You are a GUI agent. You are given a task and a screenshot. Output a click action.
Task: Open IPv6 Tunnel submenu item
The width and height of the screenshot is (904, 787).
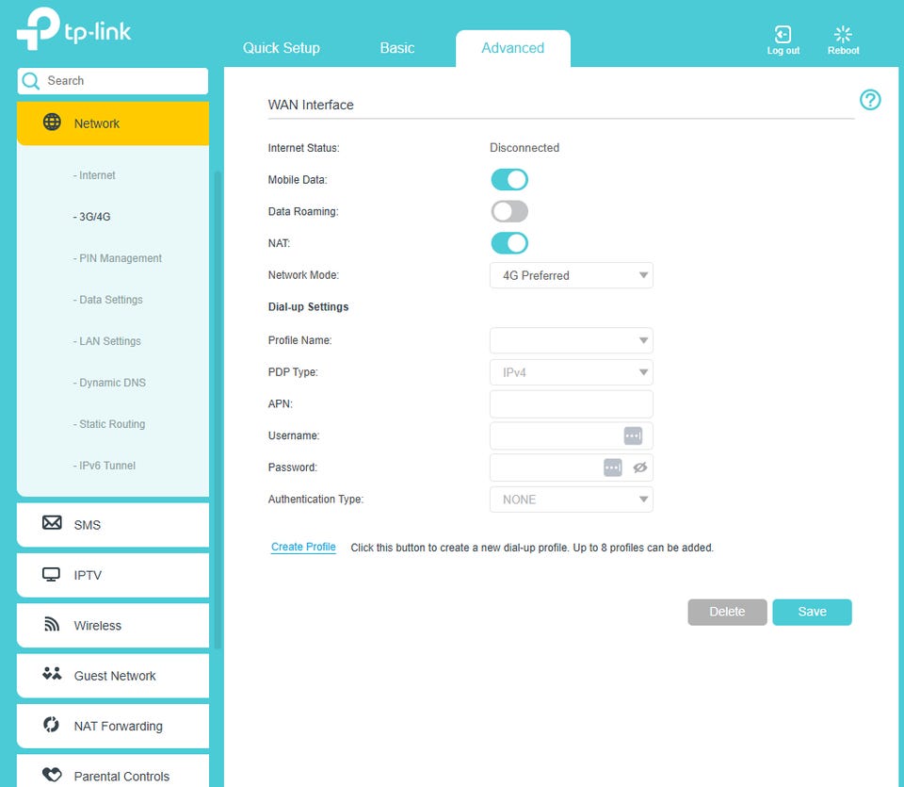pyautogui.click(x=105, y=467)
